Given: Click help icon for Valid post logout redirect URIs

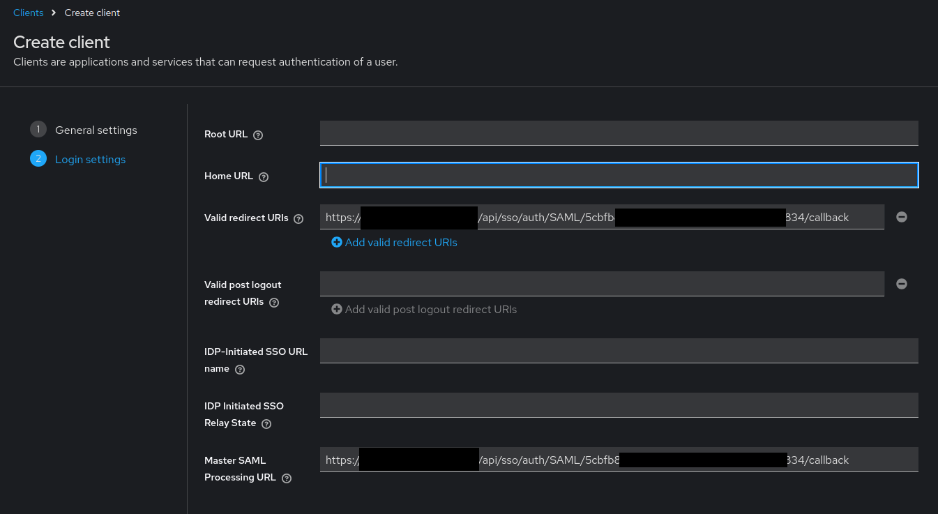Looking at the screenshot, I should (x=274, y=303).
